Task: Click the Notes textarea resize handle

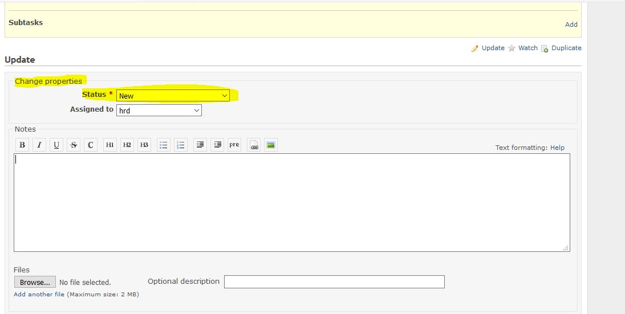Action: click(566, 248)
